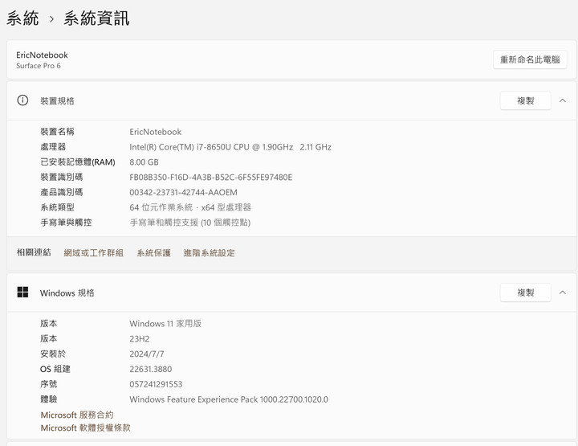Viewport: 578px width, 446px height.
Task: Click the device specifications info icon
Action: point(22,100)
